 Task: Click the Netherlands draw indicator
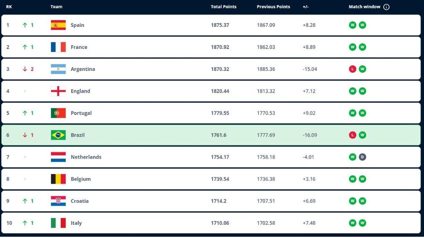tap(362, 157)
